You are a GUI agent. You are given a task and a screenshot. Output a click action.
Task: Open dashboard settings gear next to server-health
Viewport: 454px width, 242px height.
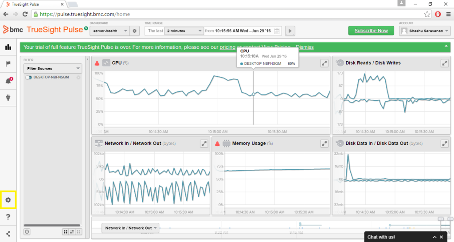click(x=135, y=31)
